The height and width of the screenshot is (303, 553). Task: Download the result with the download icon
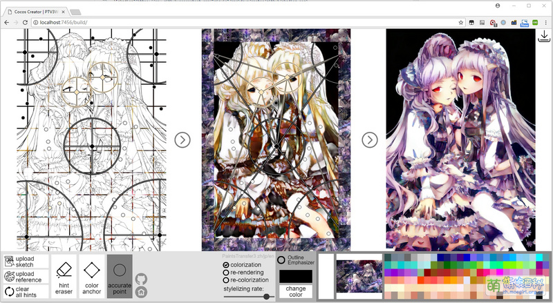[x=544, y=37]
